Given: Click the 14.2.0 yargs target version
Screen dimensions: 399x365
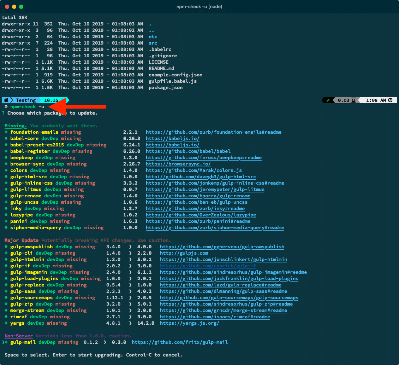Looking at the screenshot, I should click(146, 323).
